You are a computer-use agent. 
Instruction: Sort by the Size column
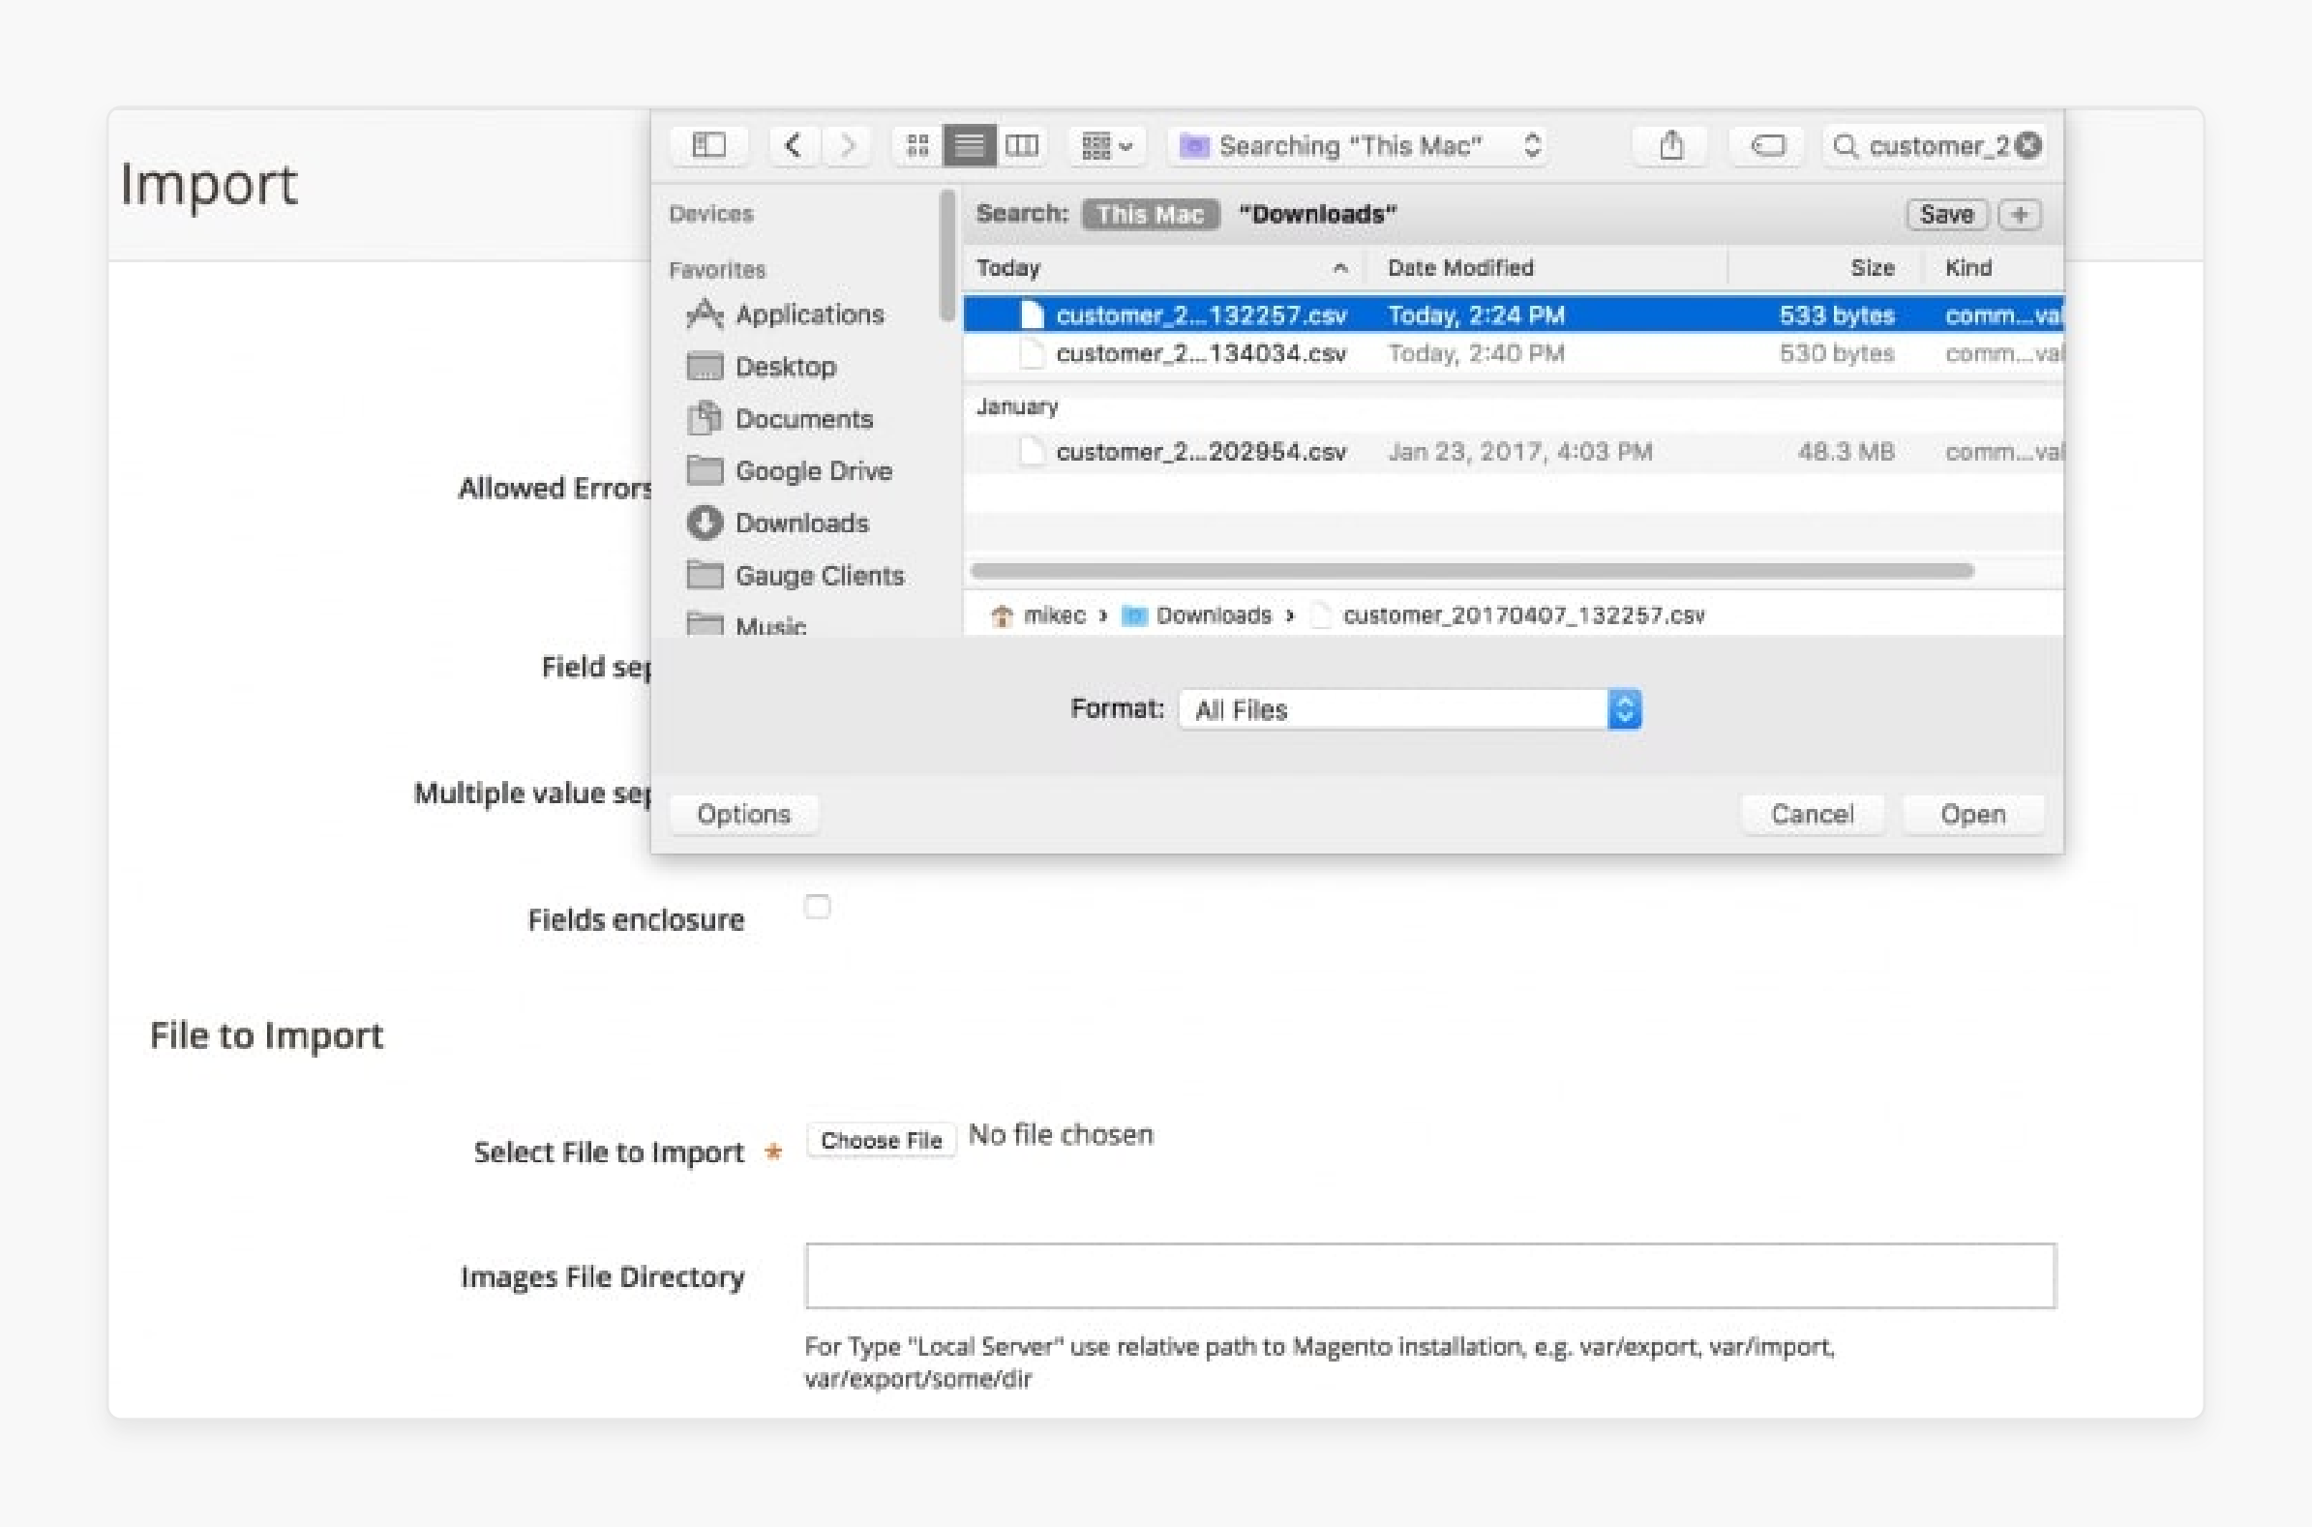(x=1826, y=268)
